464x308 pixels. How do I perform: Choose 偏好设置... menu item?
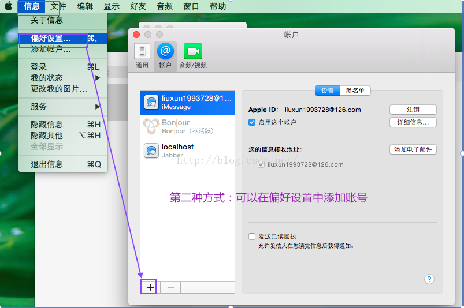(63, 38)
